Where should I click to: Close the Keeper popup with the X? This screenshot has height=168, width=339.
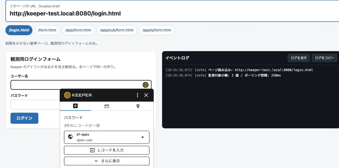(146, 95)
